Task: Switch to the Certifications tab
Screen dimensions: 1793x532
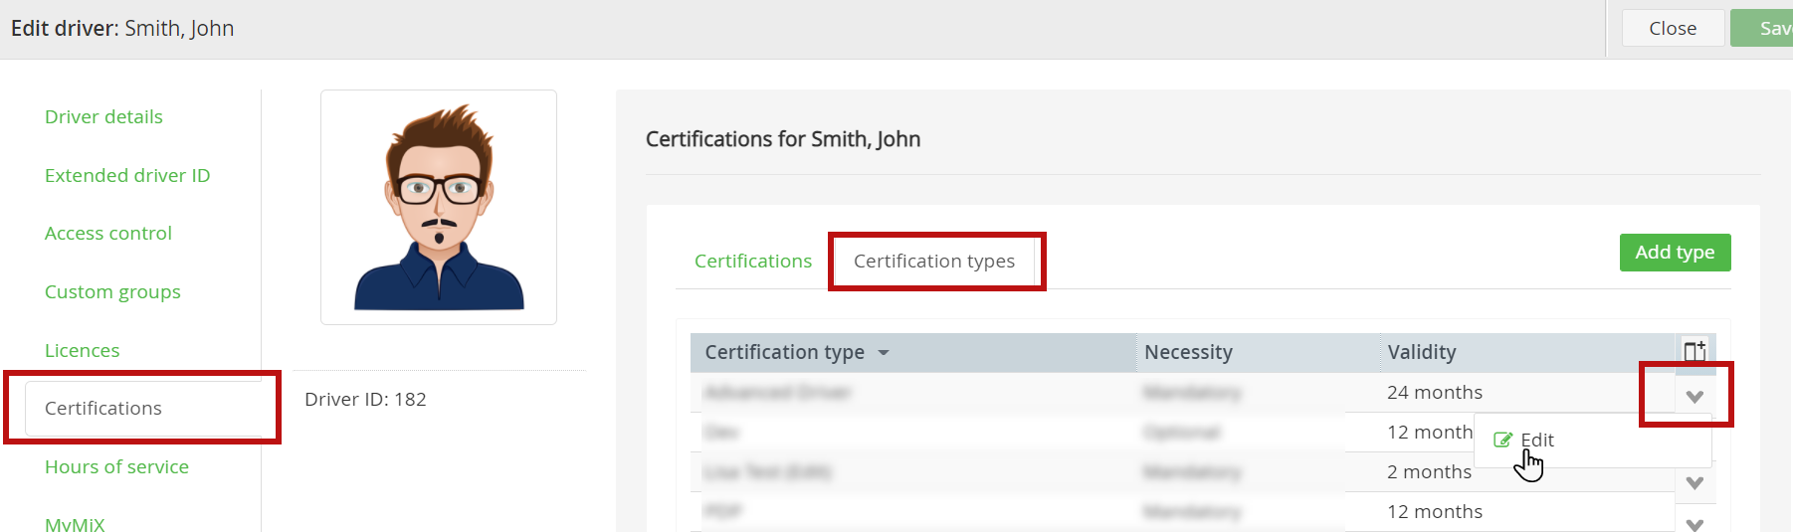Action: [753, 261]
